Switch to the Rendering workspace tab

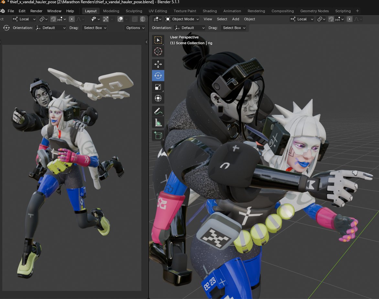(256, 11)
